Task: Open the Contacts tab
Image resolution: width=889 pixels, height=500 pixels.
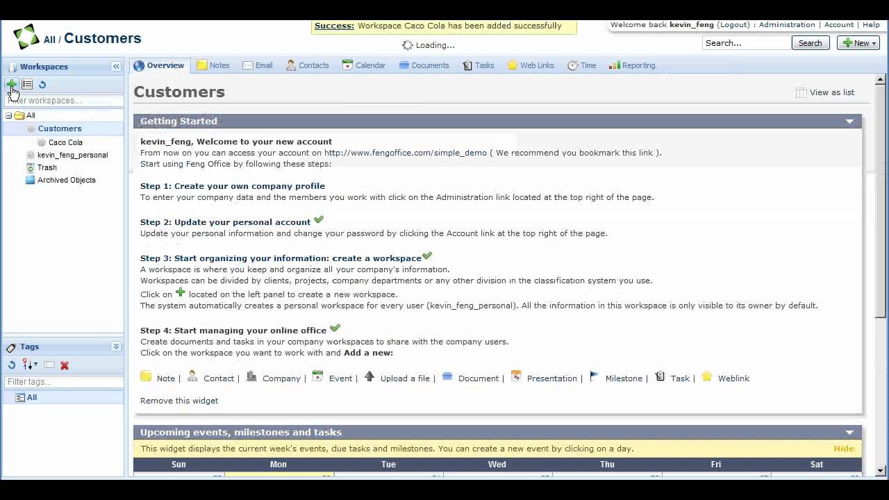Action: coord(308,65)
